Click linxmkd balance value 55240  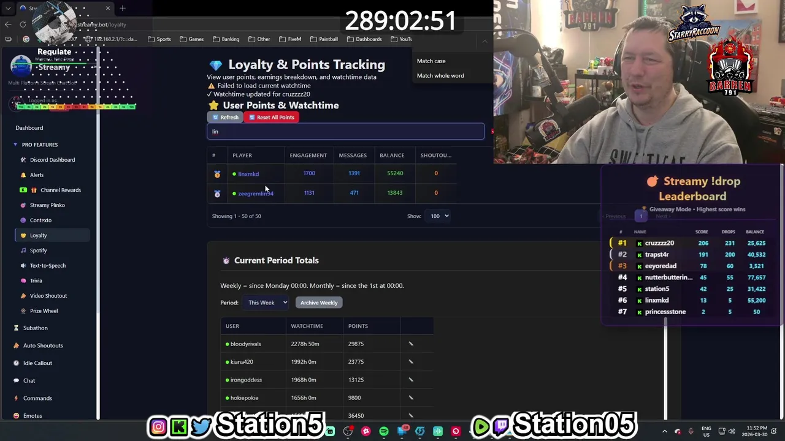tap(395, 173)
